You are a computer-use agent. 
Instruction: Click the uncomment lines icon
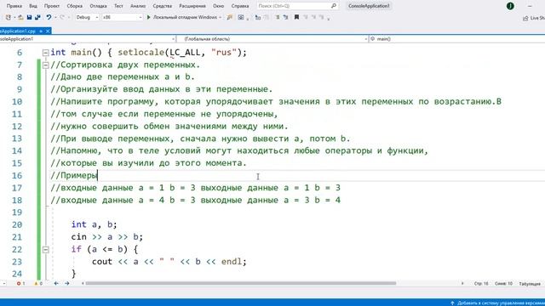[x=285, y=17]
